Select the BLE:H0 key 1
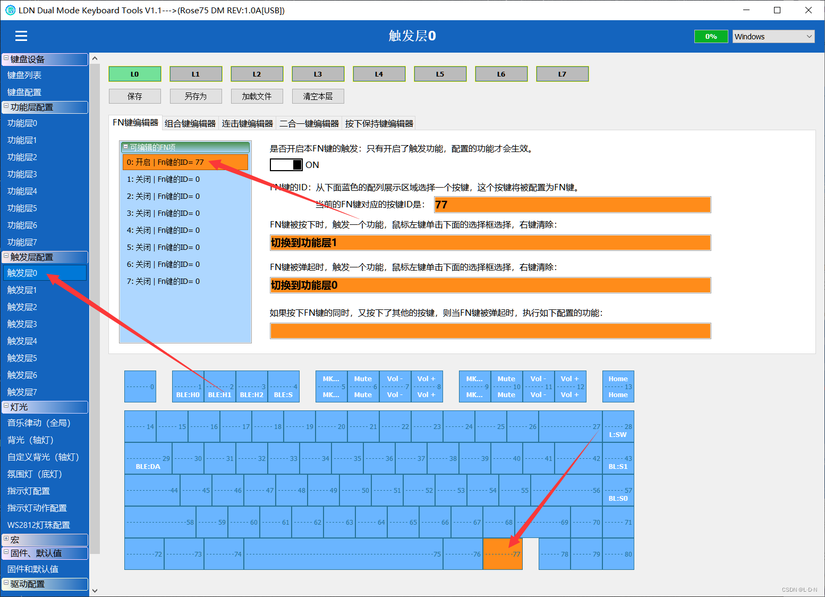This screenshot has height=597, width=825. [188, 386]
